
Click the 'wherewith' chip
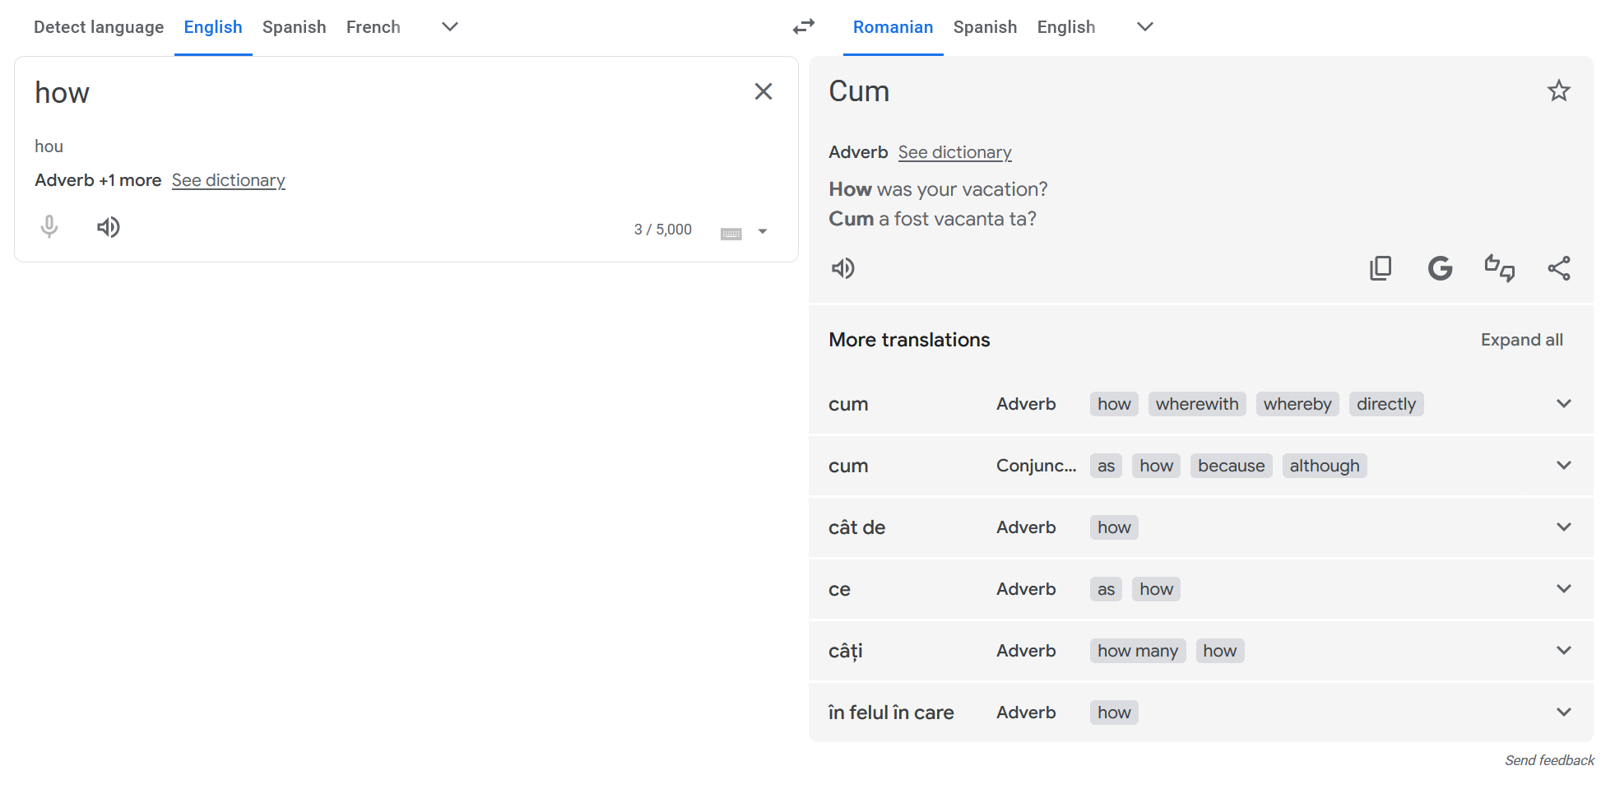click(x=1197, y=404)
